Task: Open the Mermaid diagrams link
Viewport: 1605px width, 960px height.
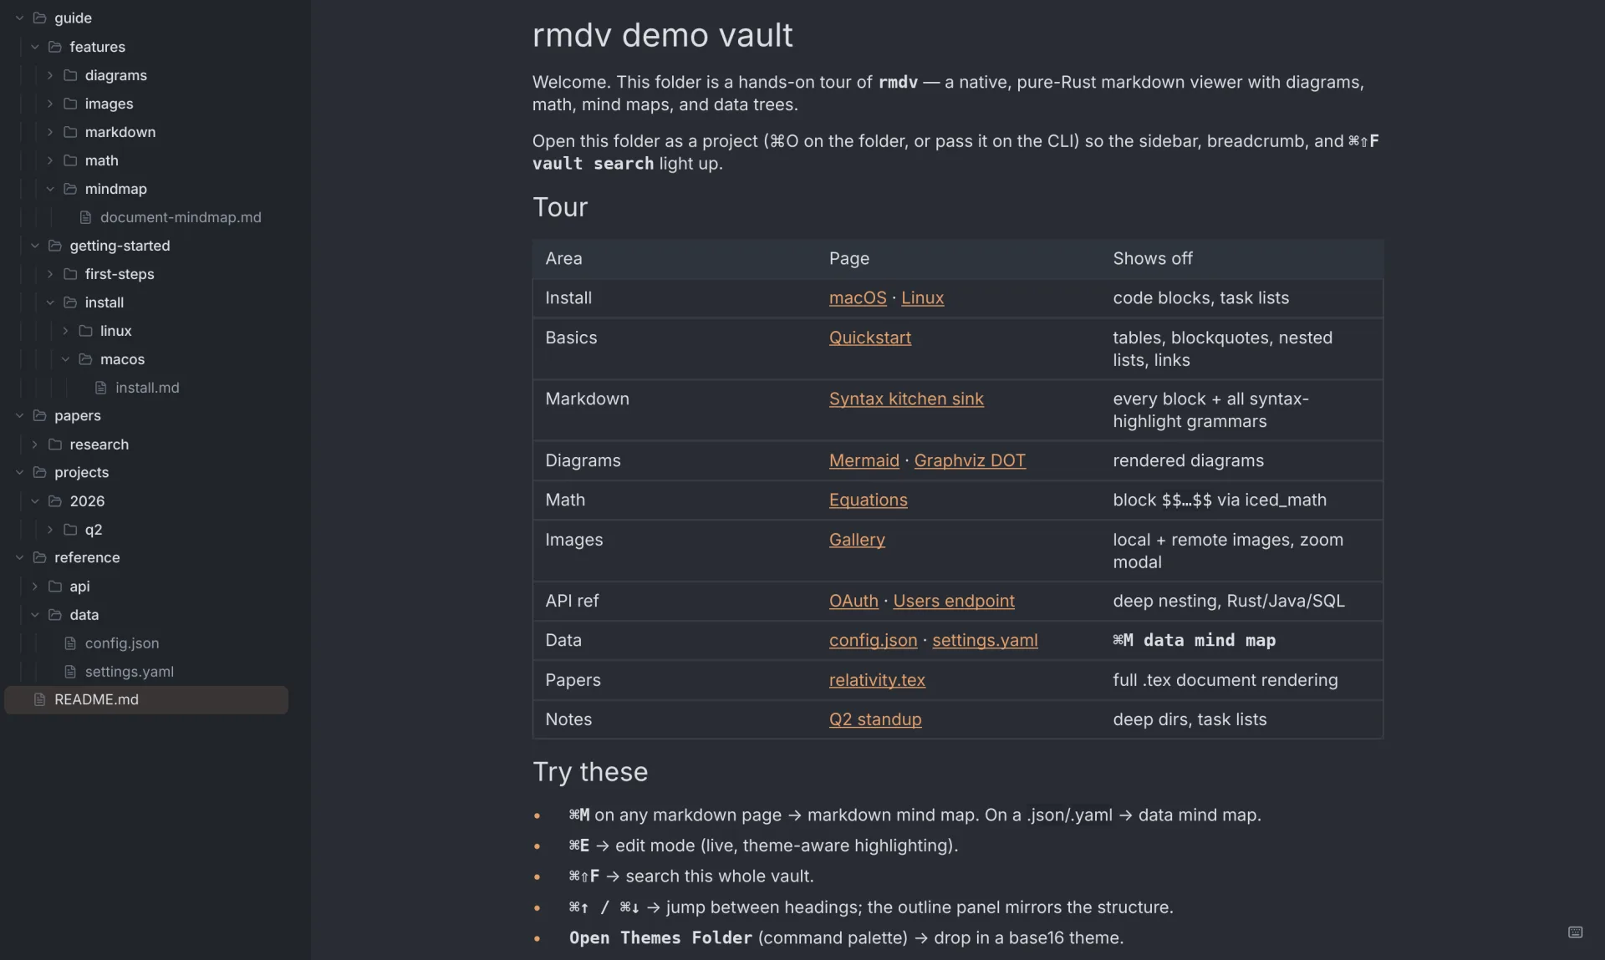Action: [864, 461]
